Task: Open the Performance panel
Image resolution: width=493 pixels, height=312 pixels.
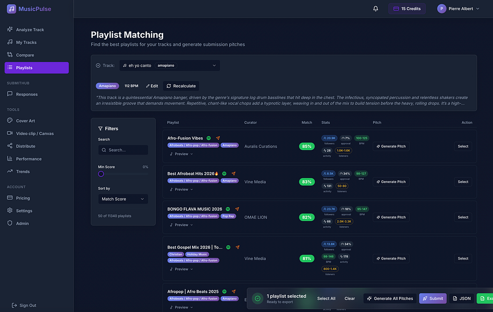Action: coord(29,159)
